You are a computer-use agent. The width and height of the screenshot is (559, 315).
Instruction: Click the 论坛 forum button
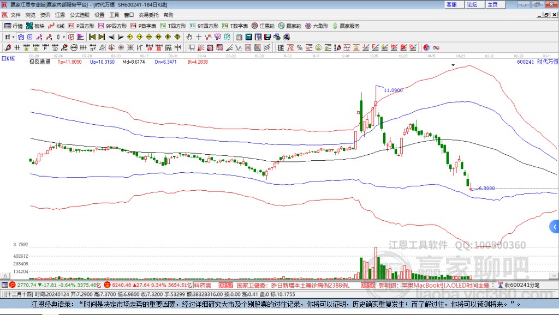tap(474, 4)
